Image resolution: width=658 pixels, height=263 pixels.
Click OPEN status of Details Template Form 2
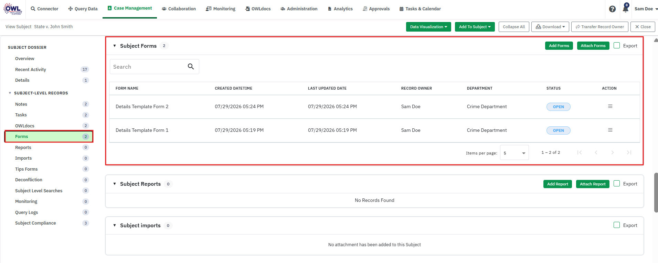[558, 107]
